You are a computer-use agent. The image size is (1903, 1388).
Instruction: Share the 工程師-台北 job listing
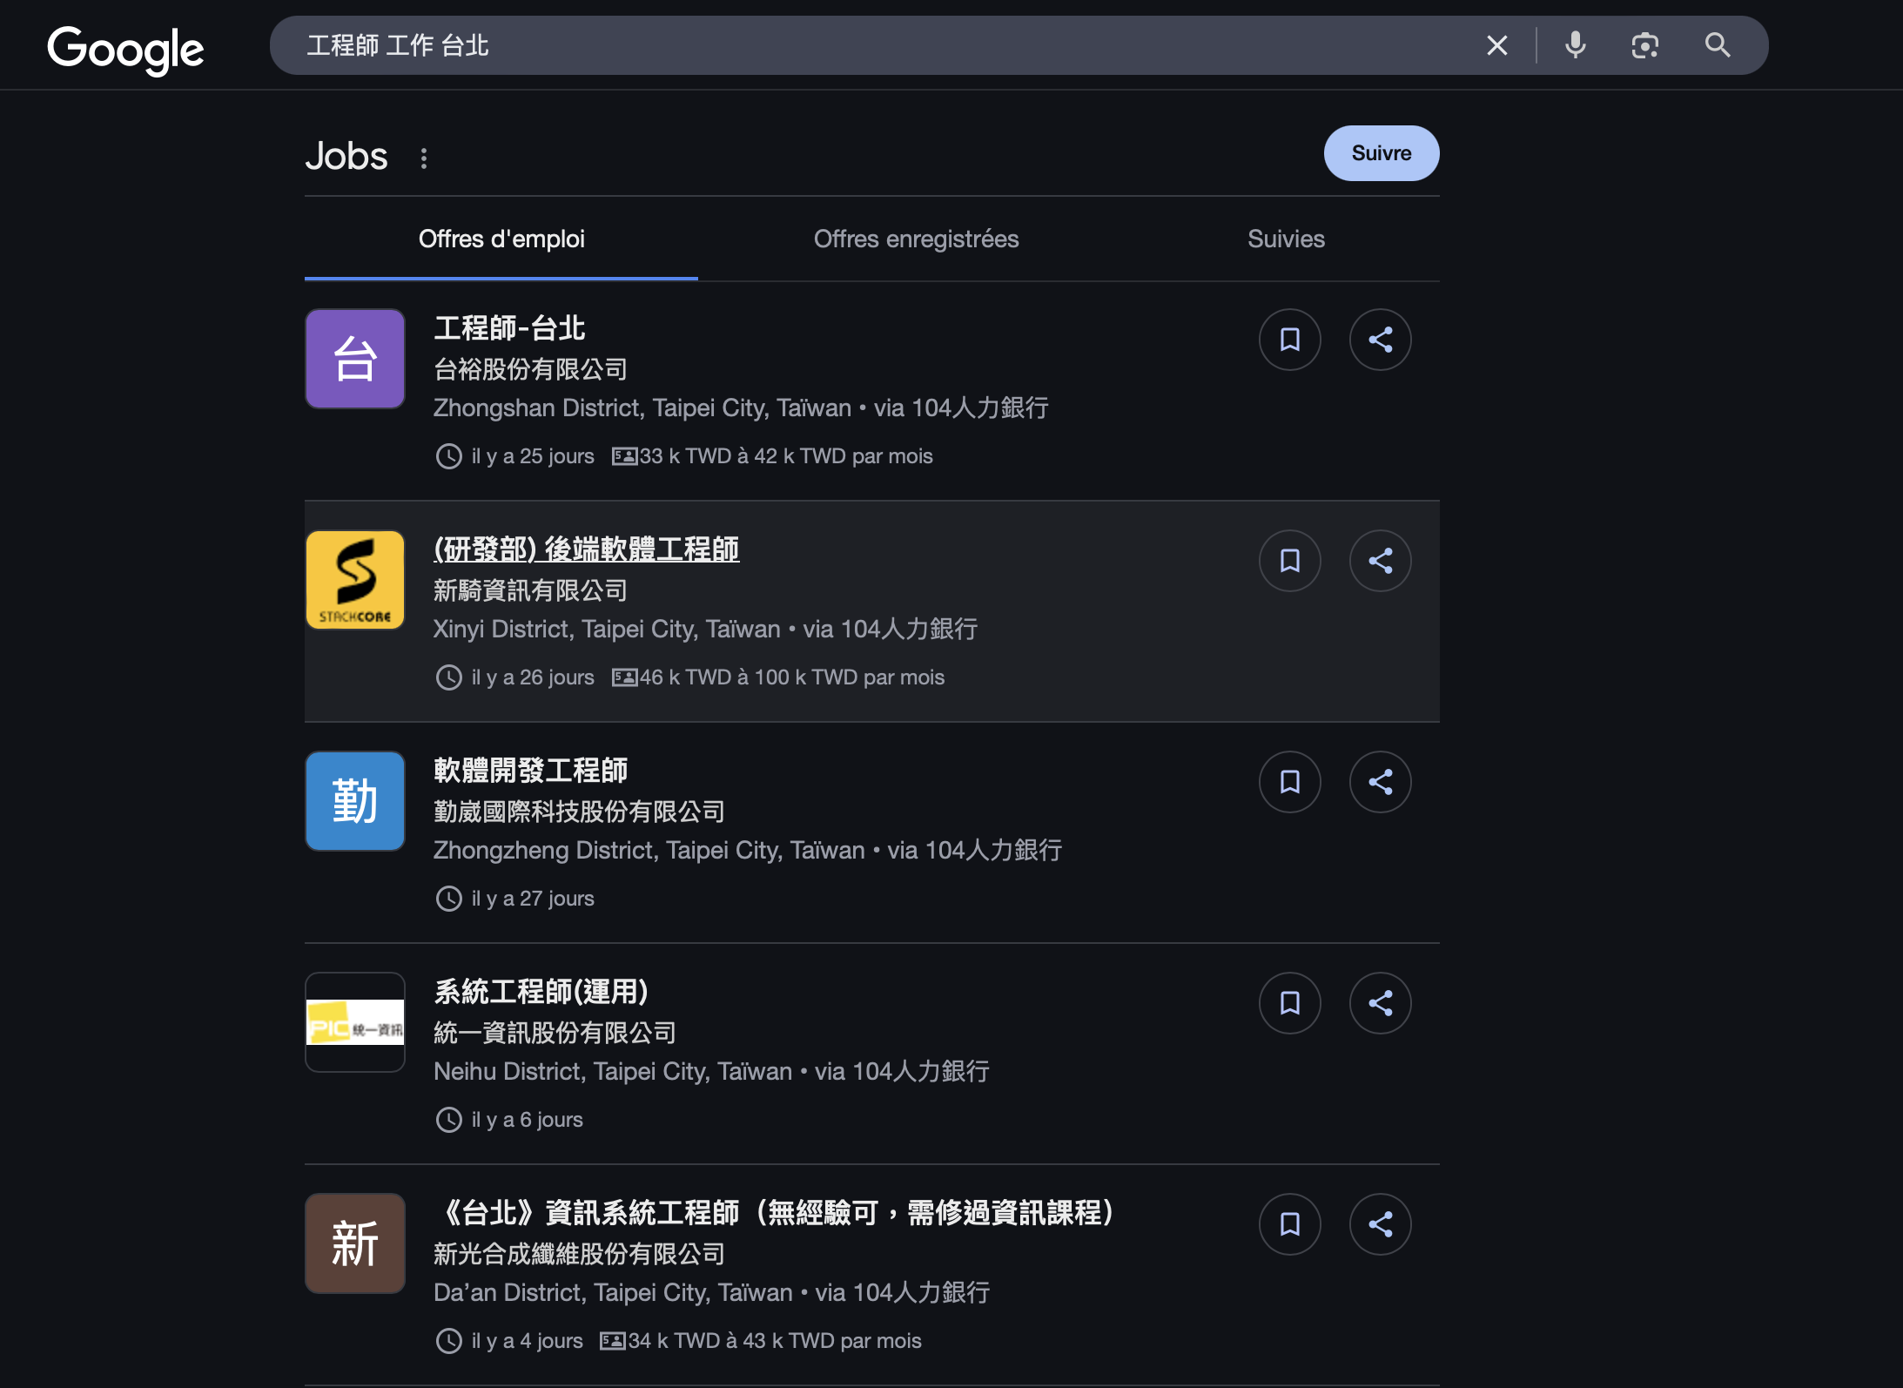pyautogui.click(x=1380, y=340)
